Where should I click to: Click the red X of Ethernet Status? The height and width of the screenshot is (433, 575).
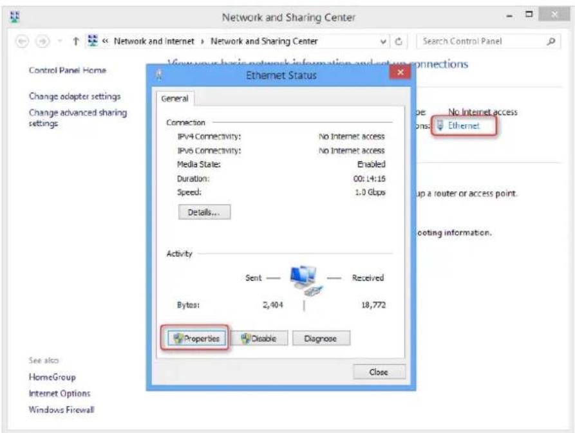[400, 72]
